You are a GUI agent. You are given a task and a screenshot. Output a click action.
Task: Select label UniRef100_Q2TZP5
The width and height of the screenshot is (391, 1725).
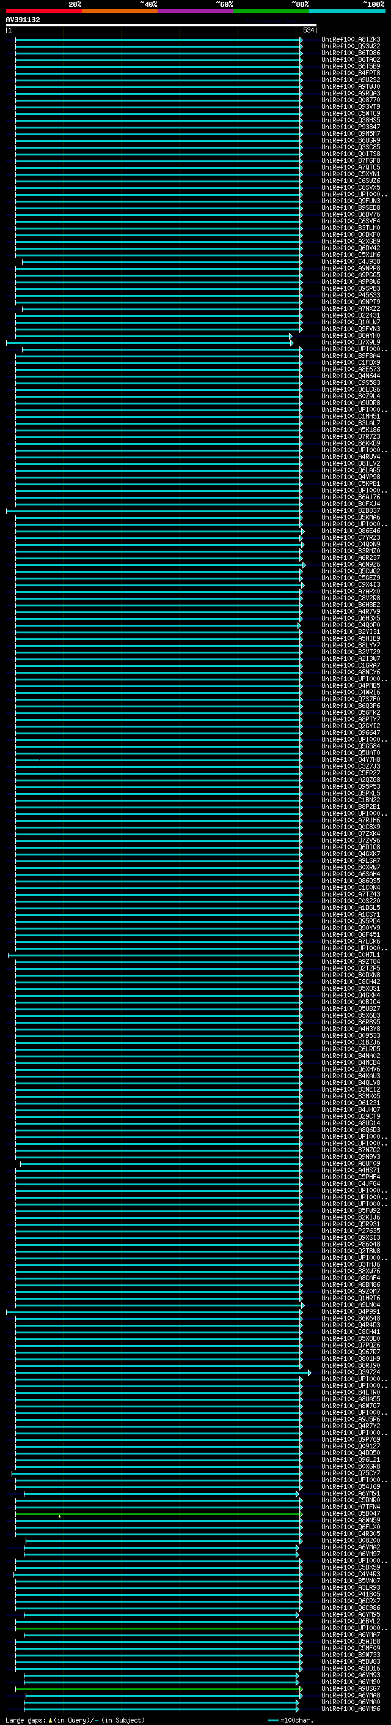pos(351,968)
